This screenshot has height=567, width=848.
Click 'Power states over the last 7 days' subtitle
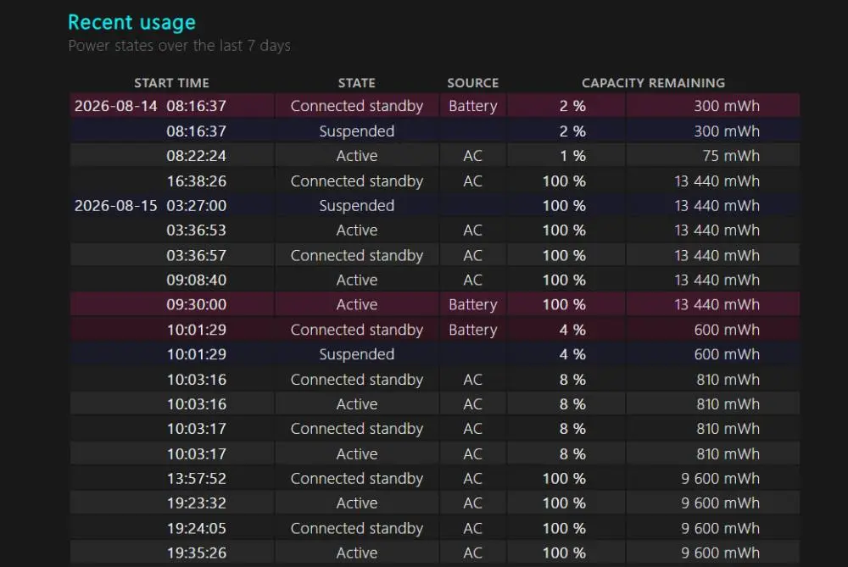[180, 46]
